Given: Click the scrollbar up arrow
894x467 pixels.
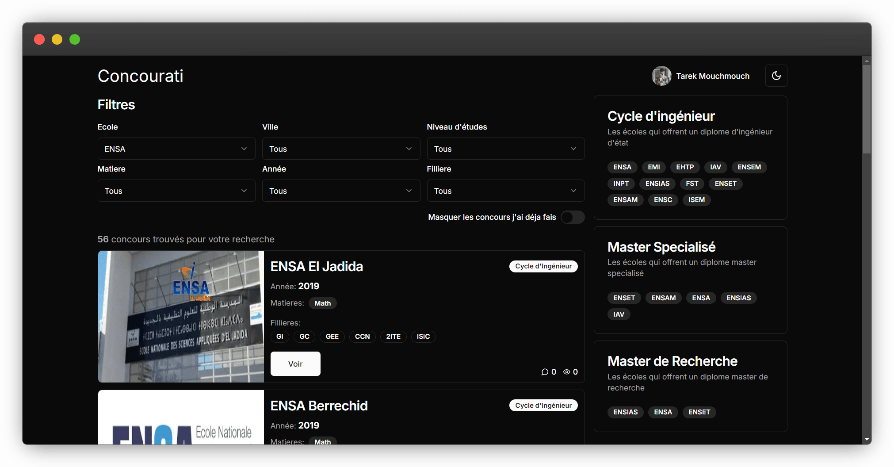Looking at the screenshot, I should coord(867,61).
